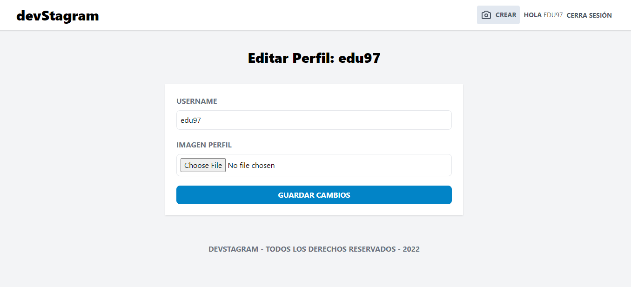Open the CREAR post creation page
The height and width of the screenshot is (287, 631).
498,14
